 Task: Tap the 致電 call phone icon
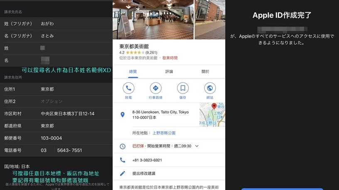(128, 88)
